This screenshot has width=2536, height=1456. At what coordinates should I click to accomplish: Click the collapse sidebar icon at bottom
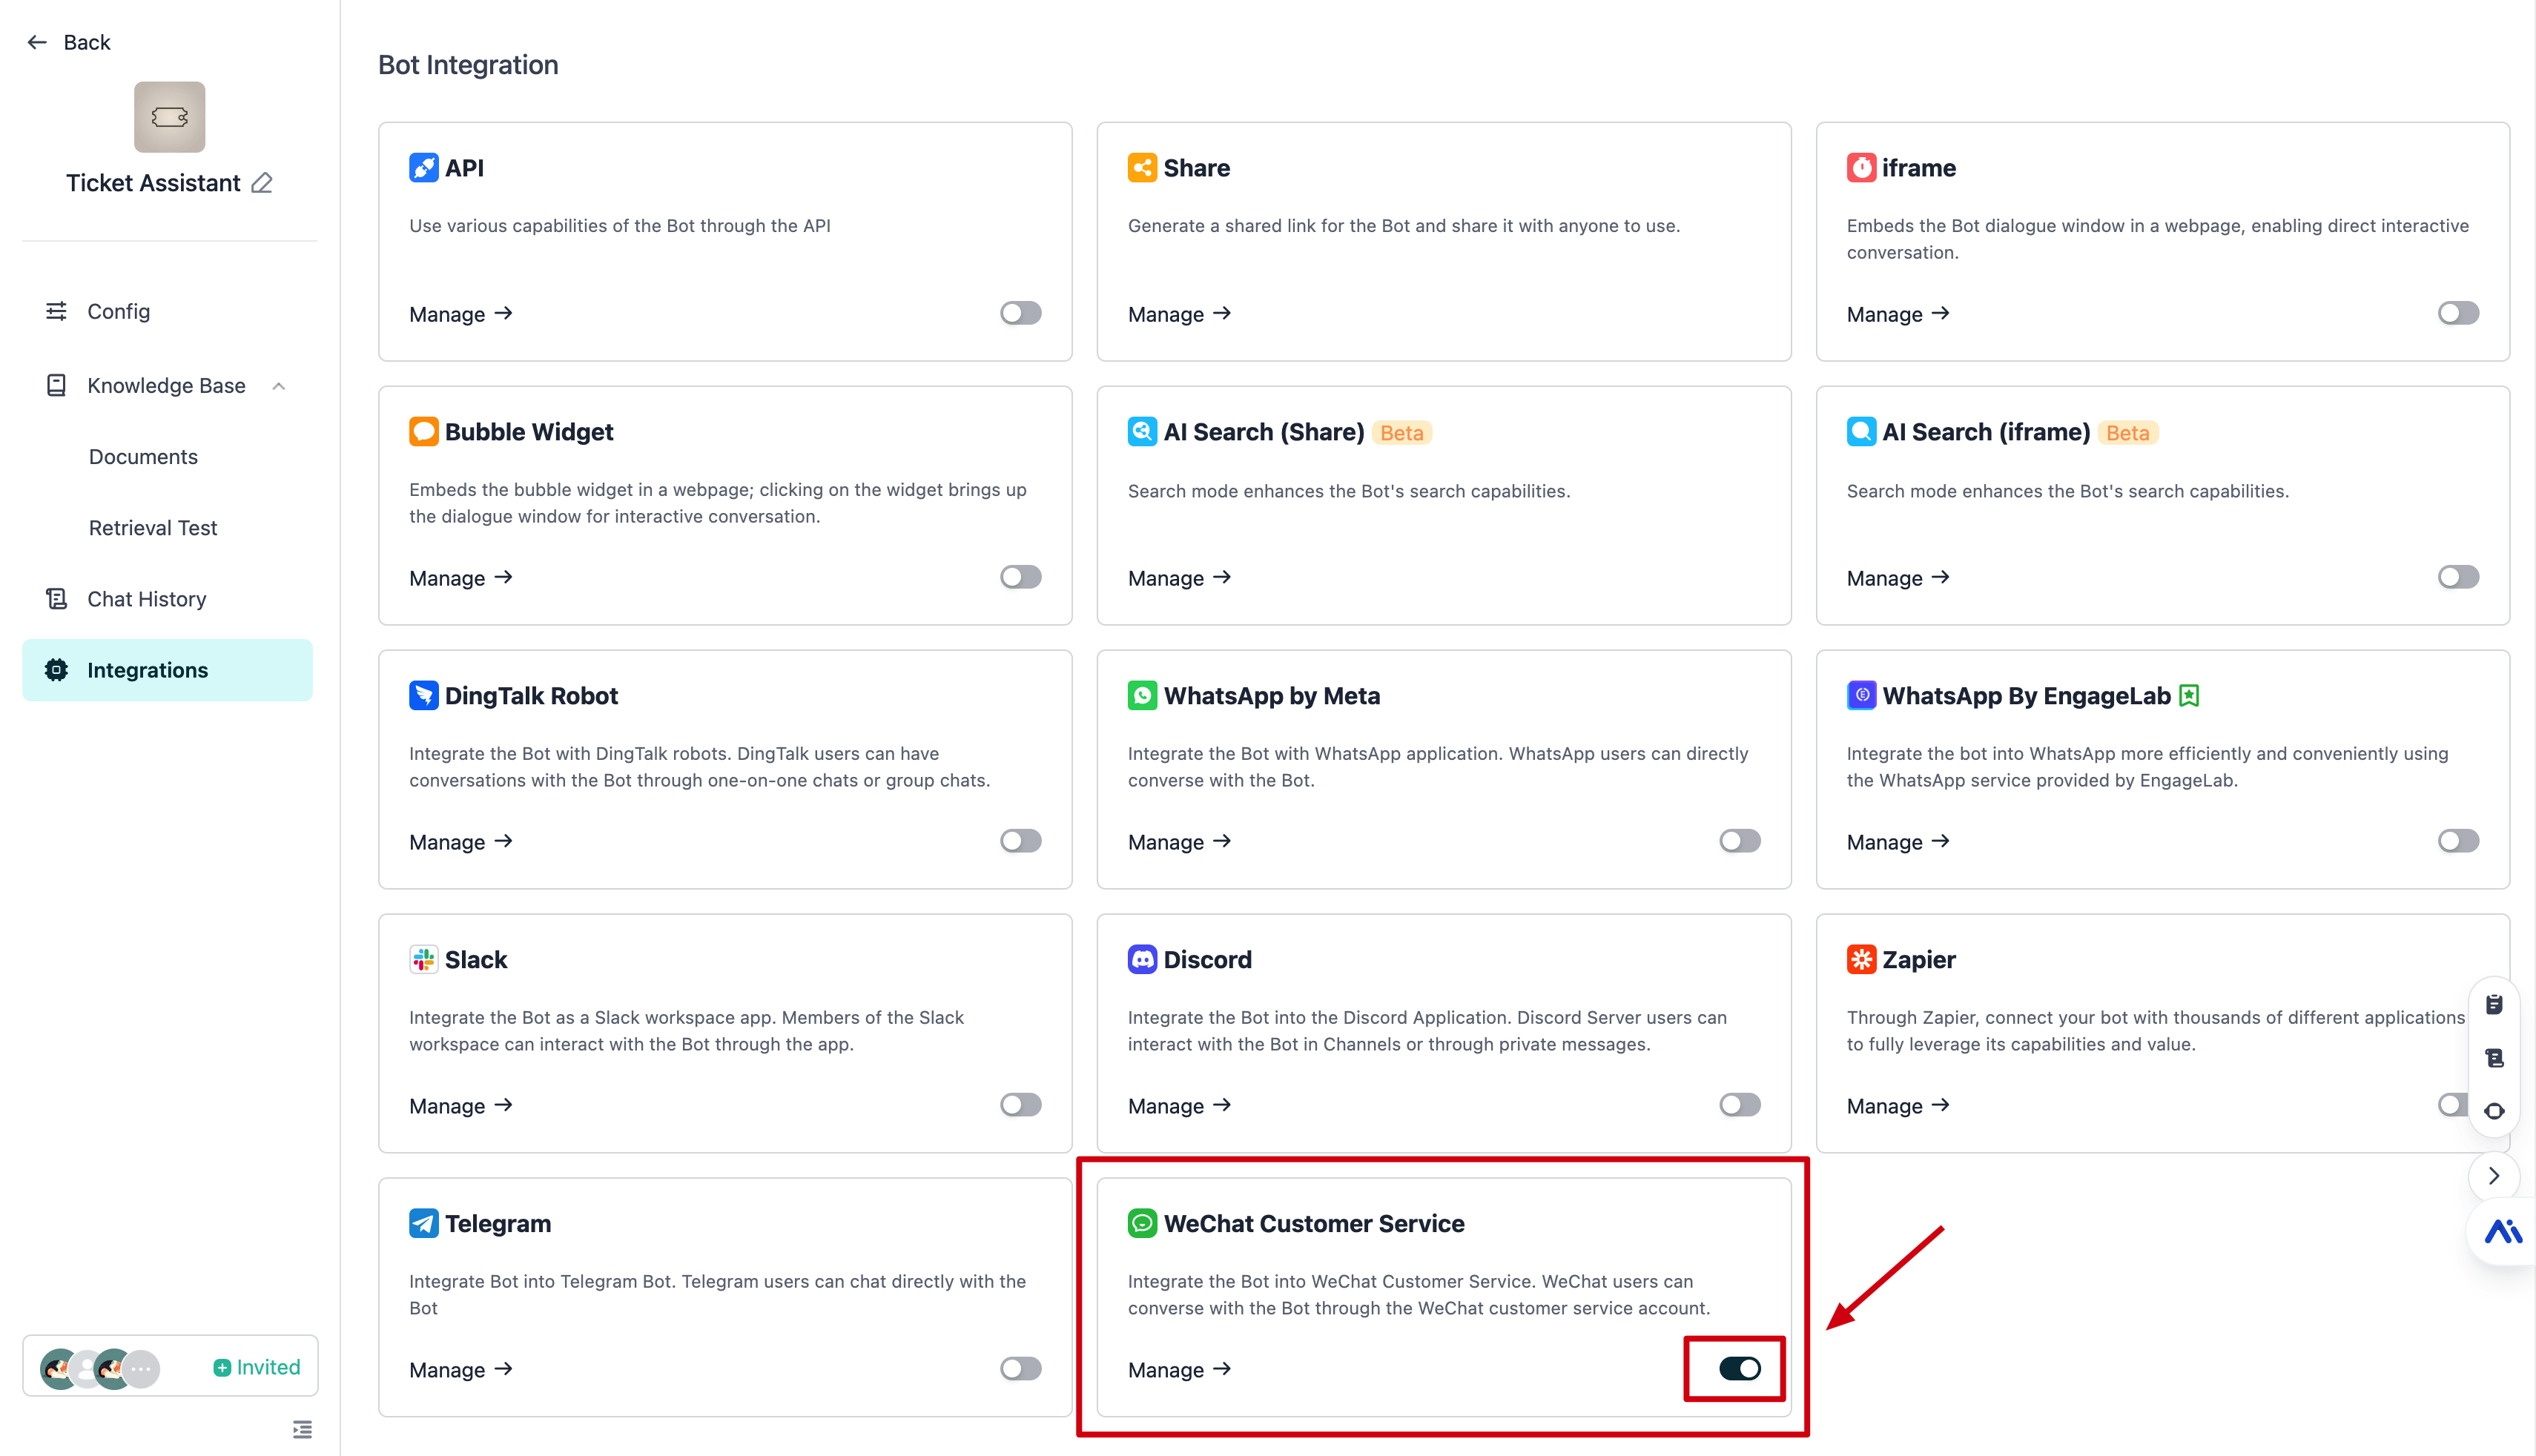[302, 1429]
